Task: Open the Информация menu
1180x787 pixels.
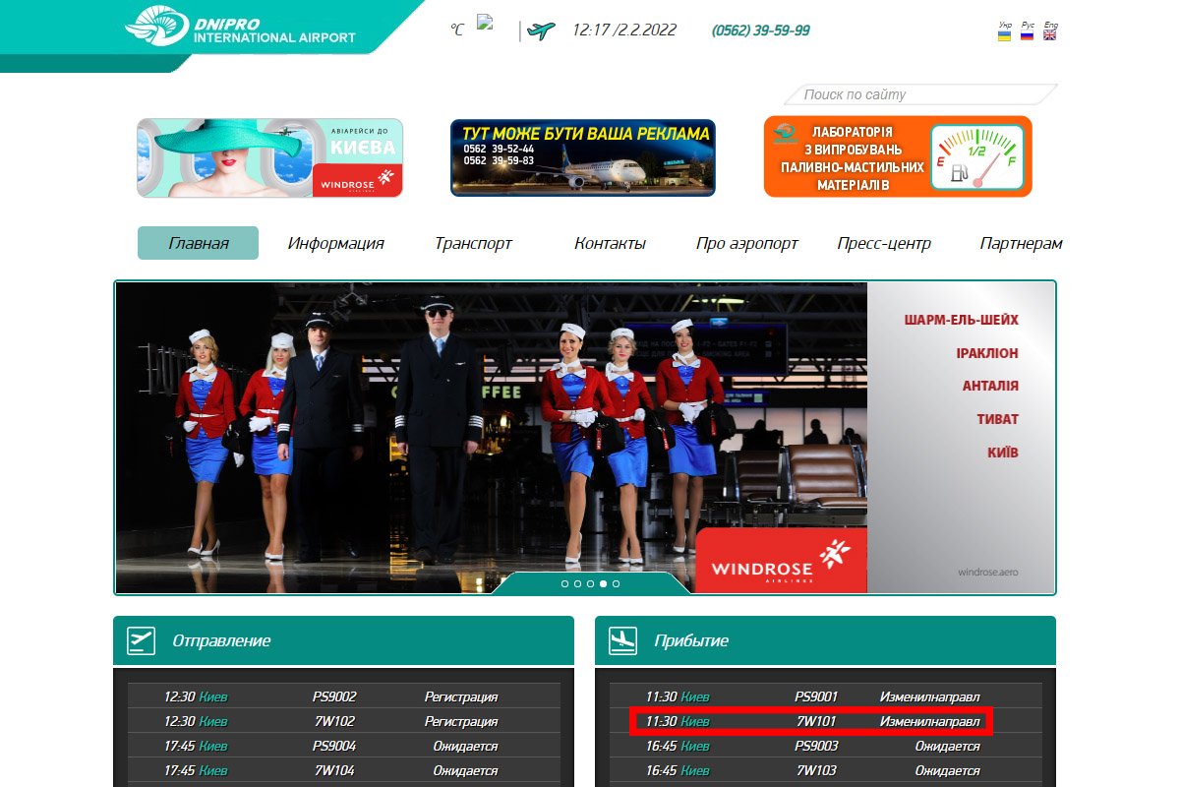Action: [335, 243]
